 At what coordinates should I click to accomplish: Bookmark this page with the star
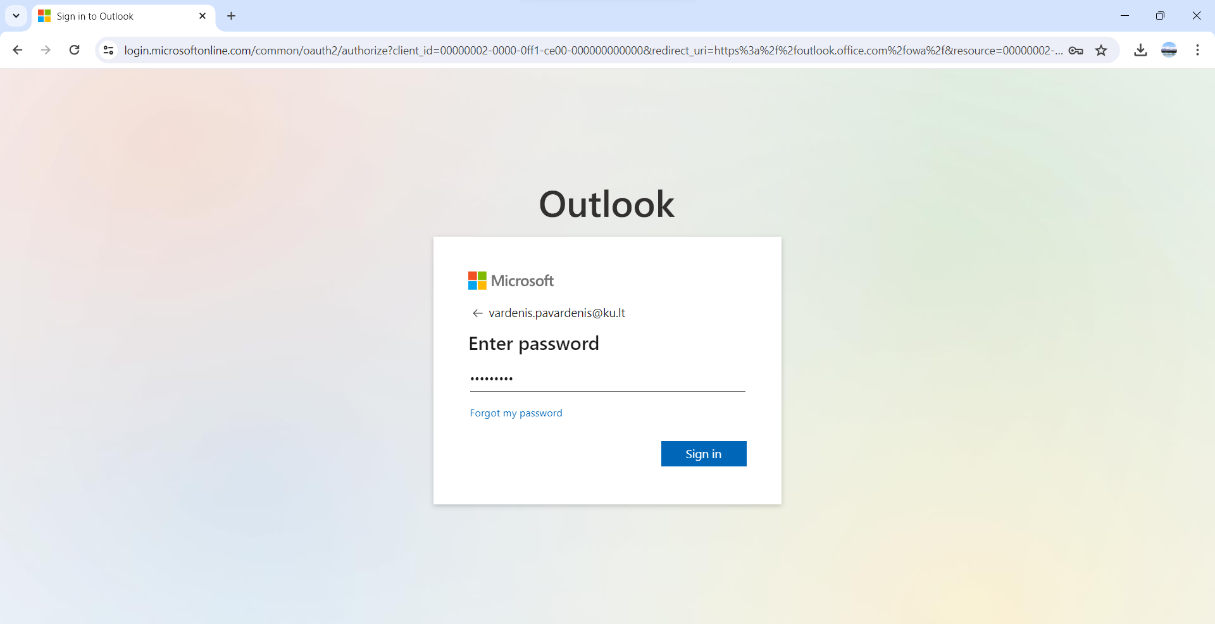coord(1102,50)
